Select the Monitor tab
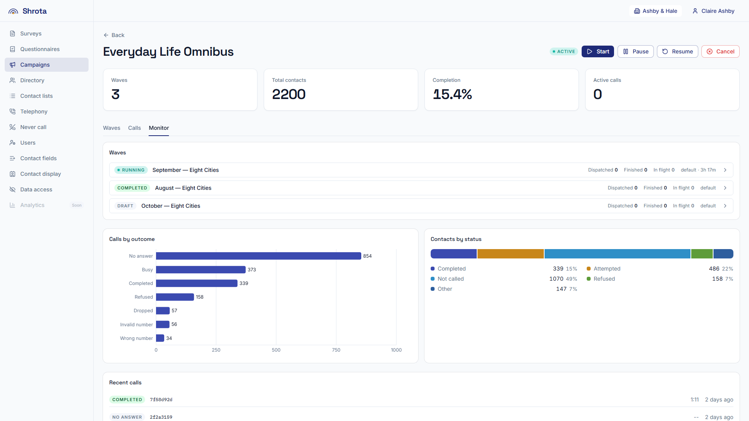Viewport: 749px width, 421px height. (159, 128)
